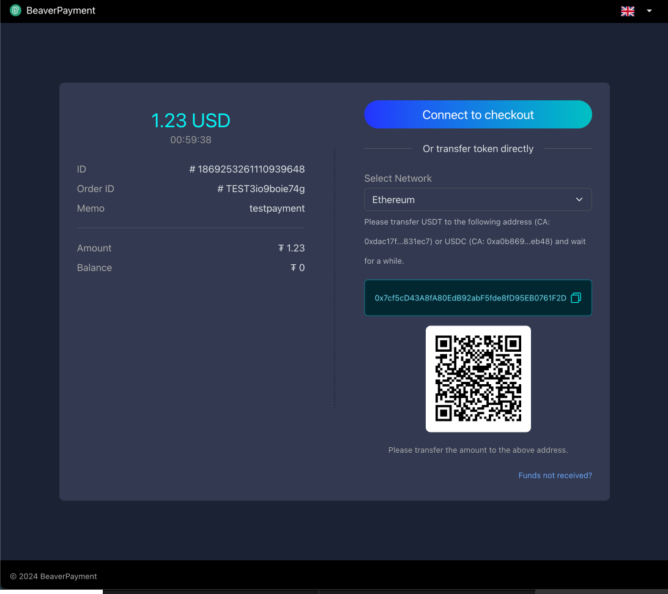This screenshot has height=594, width=668.
Task: Copy the wallet address using the copy icon
Action: 576,298
